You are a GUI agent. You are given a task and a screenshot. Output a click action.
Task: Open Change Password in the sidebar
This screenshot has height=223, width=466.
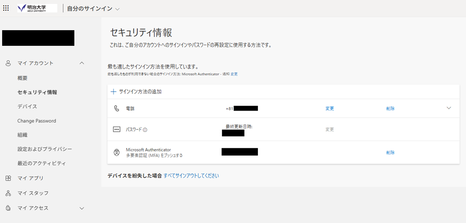(36, 121)
